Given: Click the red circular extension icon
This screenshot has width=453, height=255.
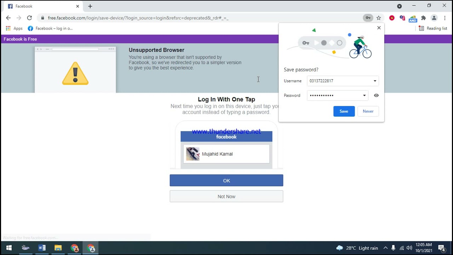Looking at the screenshot, I should [392, 18].
